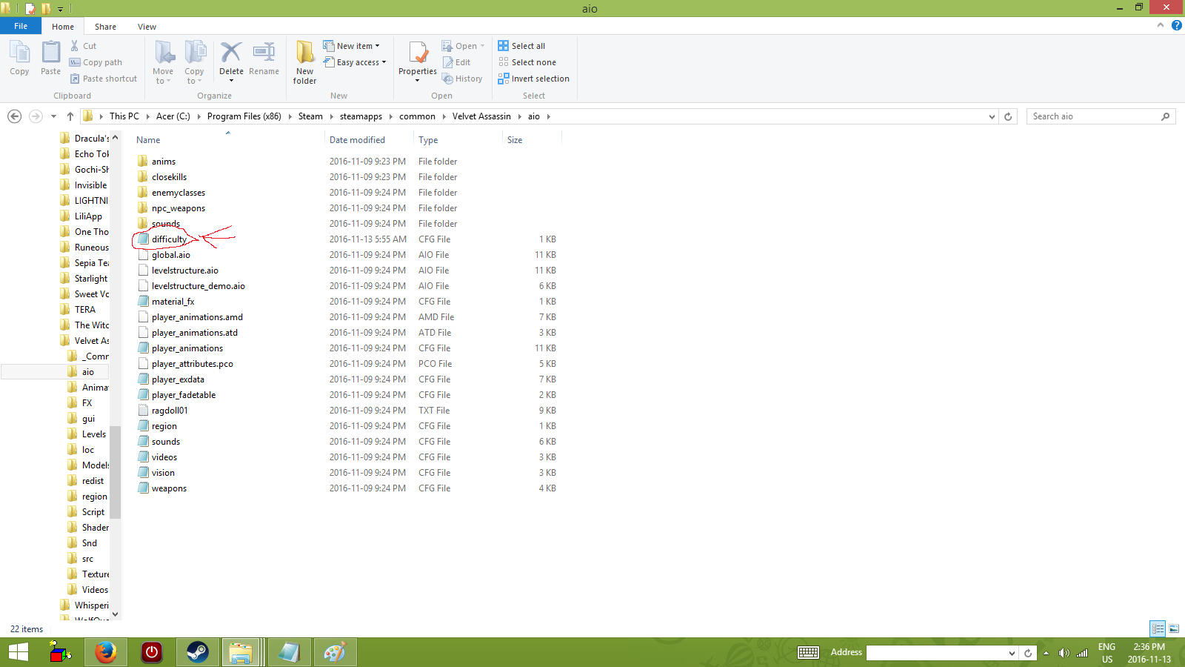Screen dimensions: 1185x667
Task: Expand path chevron after Steam
Action: click(331, 116)
